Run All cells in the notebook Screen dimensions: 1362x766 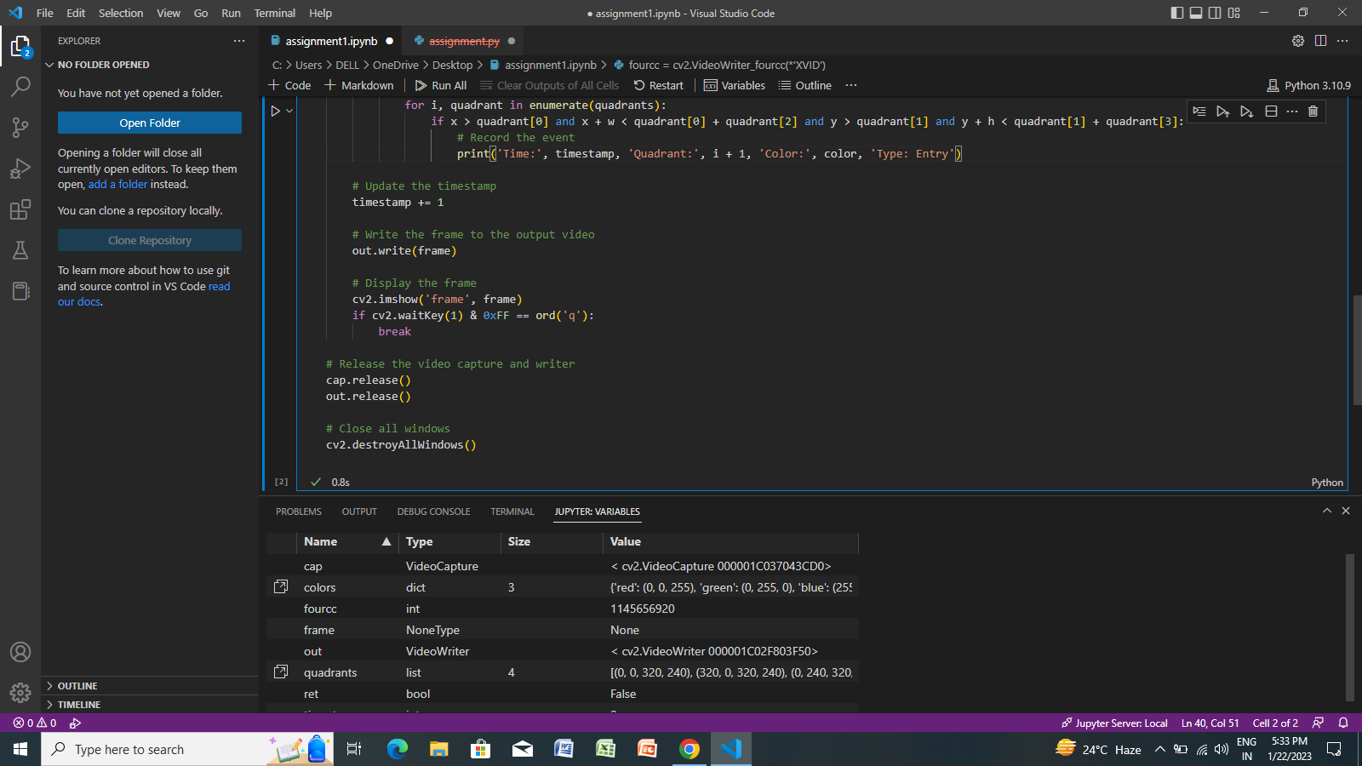click(440, 85)
